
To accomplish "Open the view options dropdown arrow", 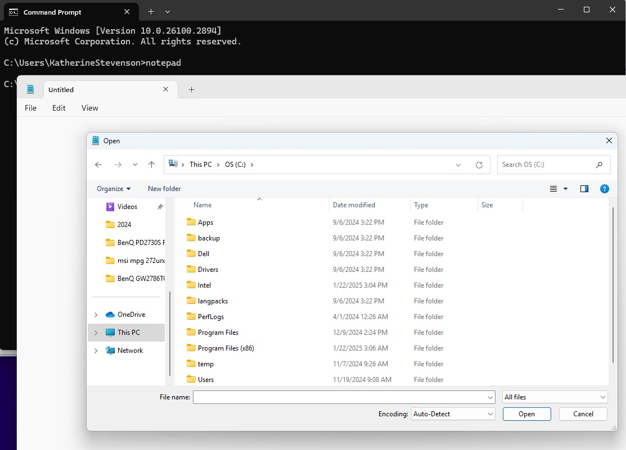I will pyautogui.click(x=565, y=189).
